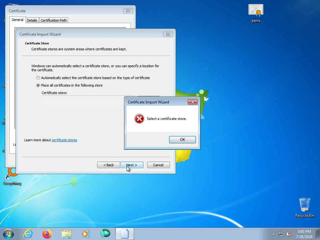
Task: Select the certificate file icon on desktop
Action: (x=256, y=13)
